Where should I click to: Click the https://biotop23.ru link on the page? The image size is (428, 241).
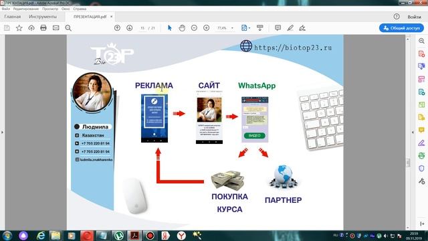pyautogui.click(x=293, y=48)
